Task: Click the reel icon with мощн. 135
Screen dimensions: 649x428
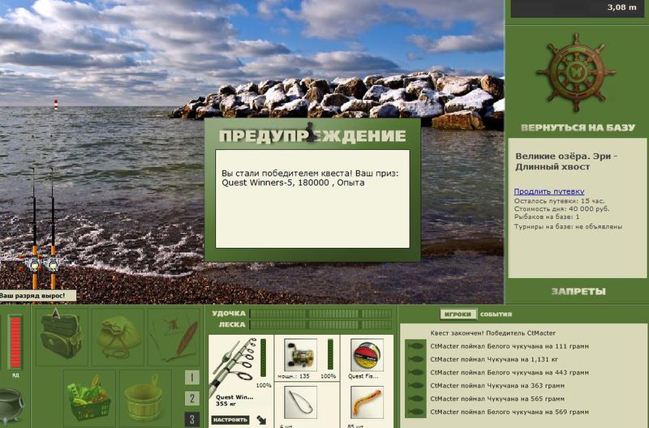Action: click(x=300, y=355)
